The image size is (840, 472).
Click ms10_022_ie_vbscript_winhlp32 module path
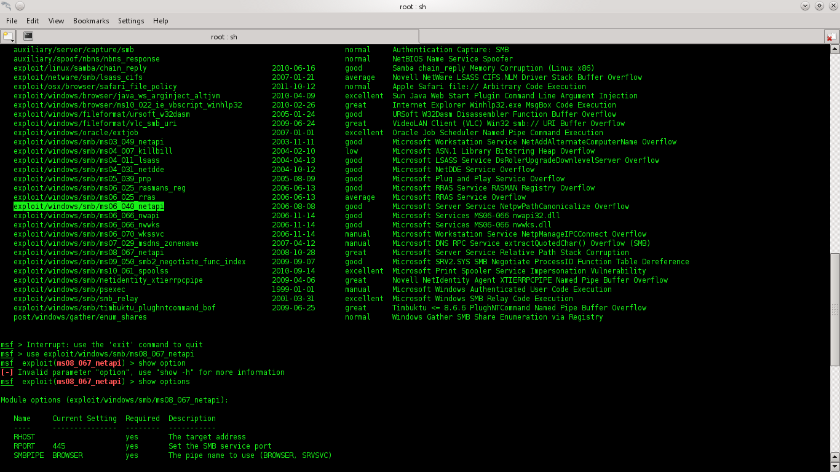coord(128,105)
